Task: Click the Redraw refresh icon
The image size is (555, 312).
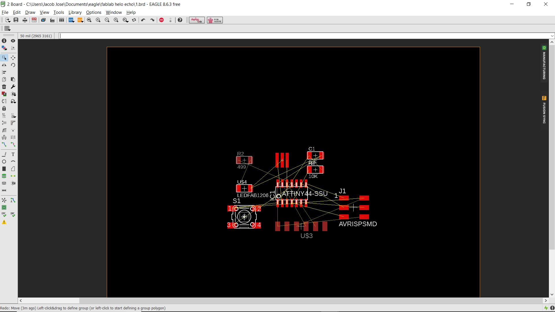Action: pyautogui.click(x=134, y=20)
